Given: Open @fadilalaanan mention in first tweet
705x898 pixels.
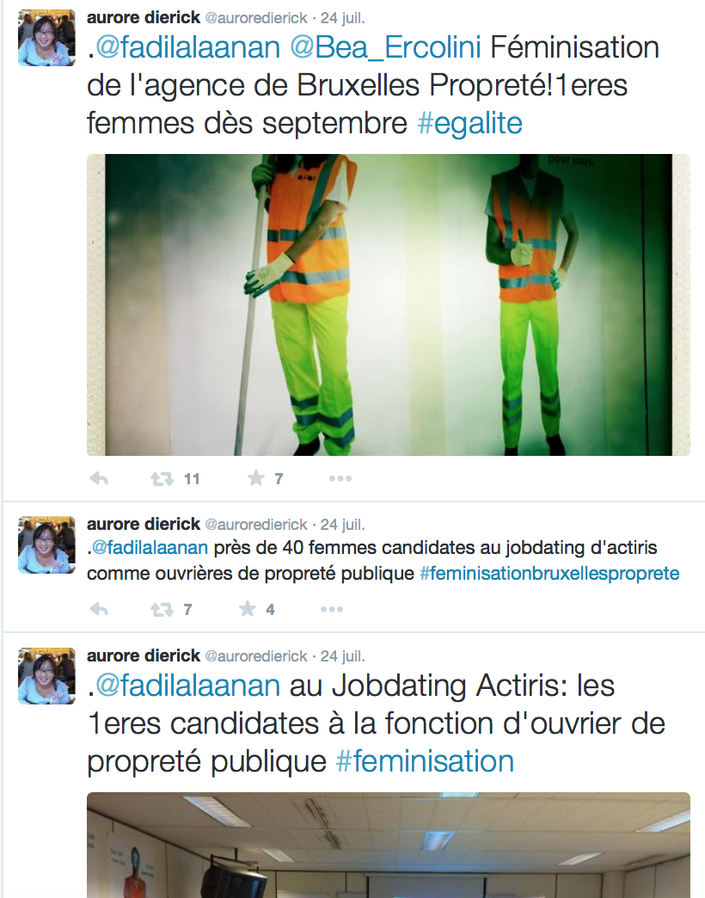Looking at the screenshot, I should click(x=187, y=47).
